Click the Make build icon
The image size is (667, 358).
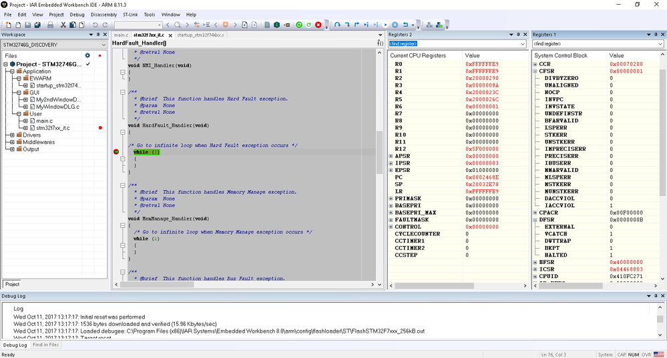[x=276, y=25]
